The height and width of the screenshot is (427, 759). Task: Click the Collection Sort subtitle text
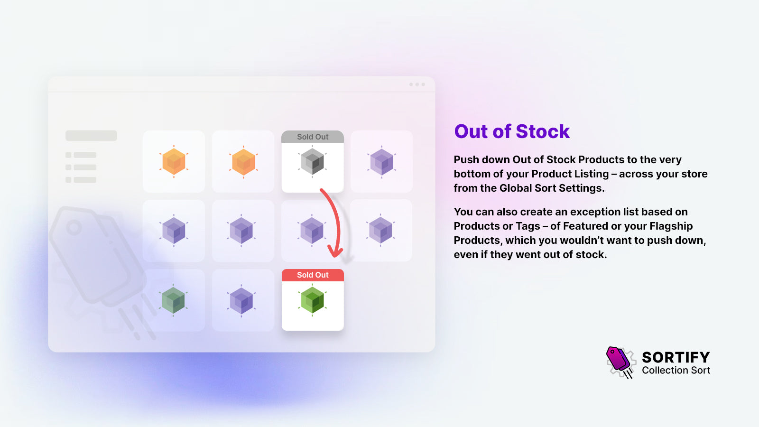pos(676,371)
